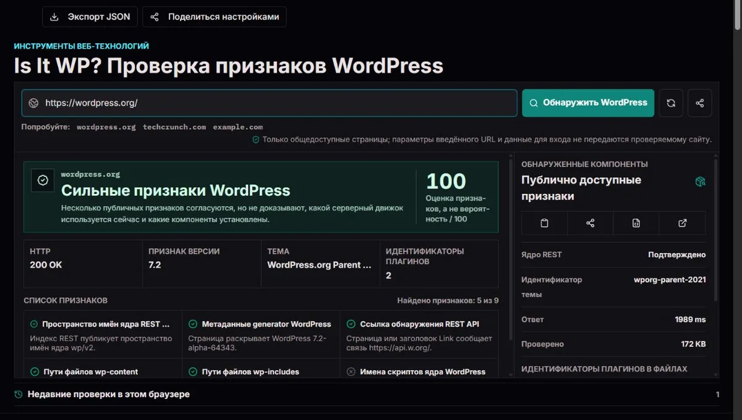742x420 pixels.
Task: Click the clipboard copy icon in components panel
Action: click(x=544, y=223)
